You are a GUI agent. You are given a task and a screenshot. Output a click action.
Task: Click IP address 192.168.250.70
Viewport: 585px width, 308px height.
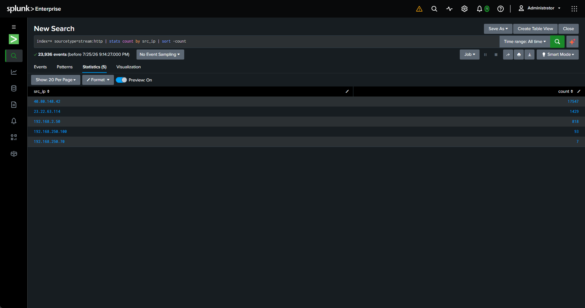point(49,142)
